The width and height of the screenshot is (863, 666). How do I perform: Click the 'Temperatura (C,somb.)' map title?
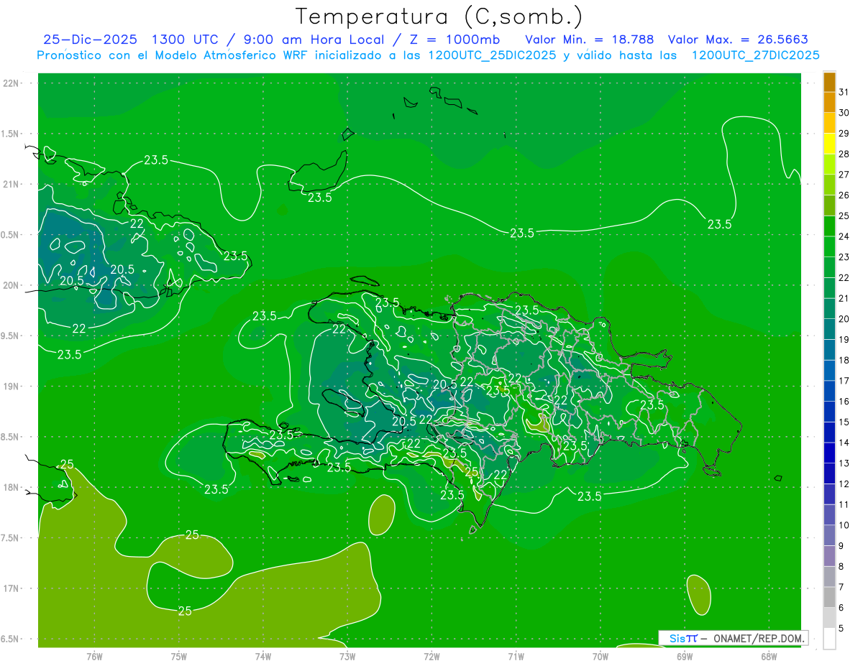pos(439,16)
